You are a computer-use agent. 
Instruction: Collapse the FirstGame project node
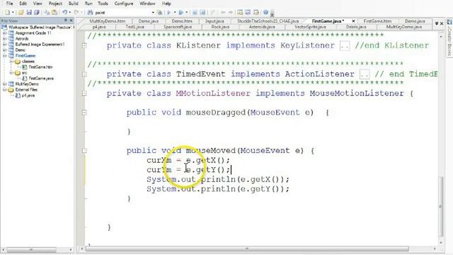pyautogui.click(x=5, y=55)
